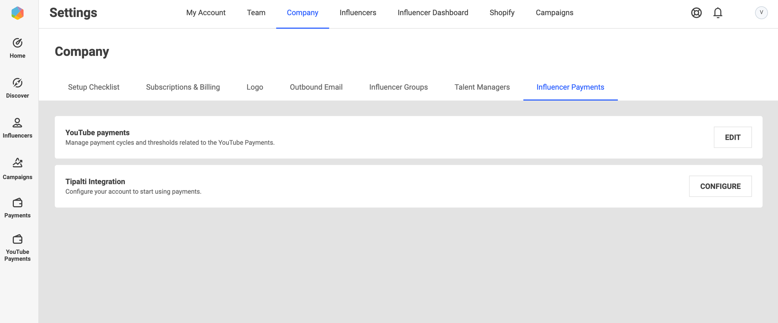Open Campaigns in the left sidebar

17,169
